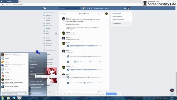This screenshot has height=100, width=177.
Task: Click the volume icon in system tray
Action: 167,98
